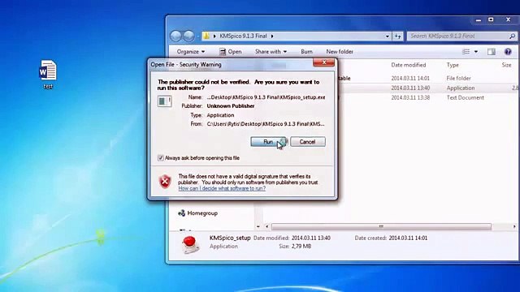The height and width of the screenshot is (292, 520).
Task: Click the application icon in the security dialog
Action: (x=164, y=101)
